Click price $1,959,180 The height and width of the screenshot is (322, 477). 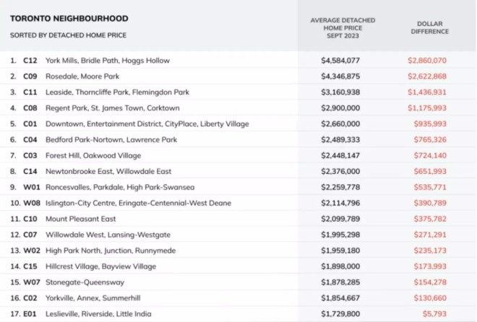340,251
